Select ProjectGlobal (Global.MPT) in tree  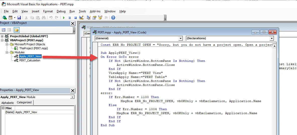(29, 36)
